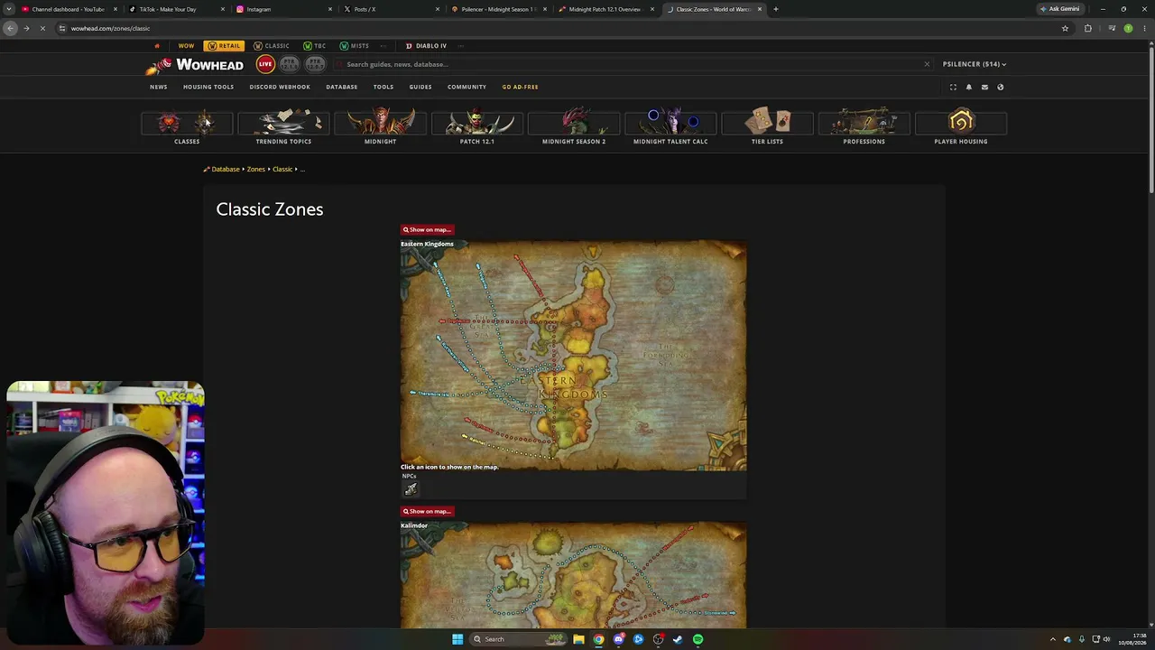The image size is (1155, 650).
Task: Click the Ask Gemini button
Action: tap(1059, 9)
